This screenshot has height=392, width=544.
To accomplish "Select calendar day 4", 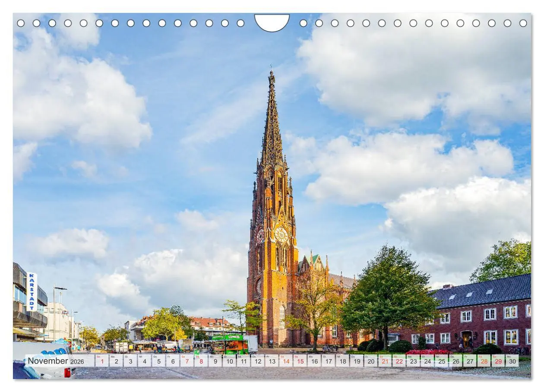I will [x=145, y=361].
